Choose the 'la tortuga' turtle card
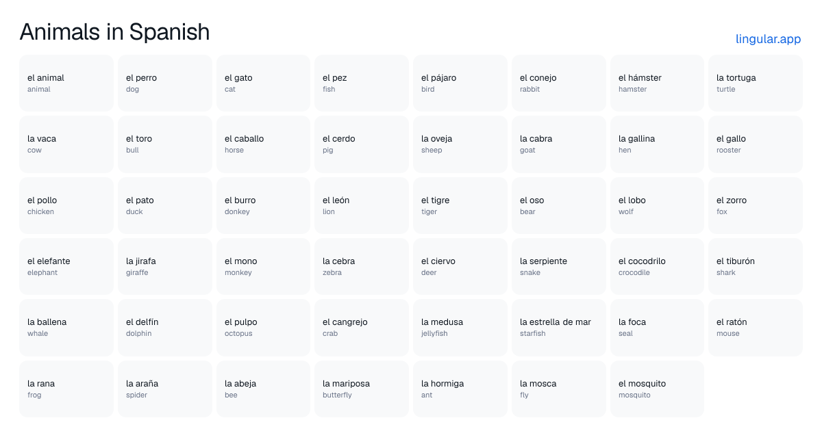Screen dimensions: 822x431 pos(756,83)
